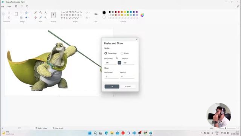Pick the red colour swatch
This screenshot has height=136, width=241.
[119, 12]
